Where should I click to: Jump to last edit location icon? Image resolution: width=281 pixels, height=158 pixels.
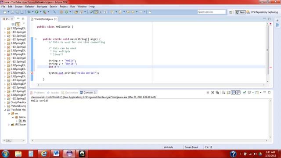[128, 12]
